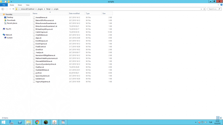Open the Minecraft block taskbar icon
Screen dimensions: 223x125
(x=46, y=122)
